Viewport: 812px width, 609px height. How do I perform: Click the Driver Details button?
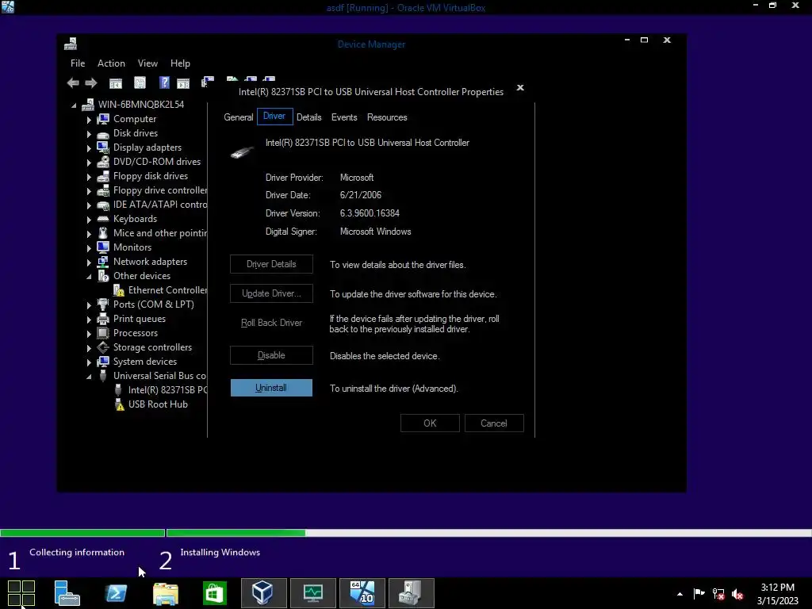[271, 264]
